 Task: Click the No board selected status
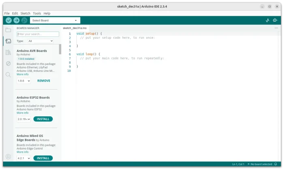click(x=260, y=164)
